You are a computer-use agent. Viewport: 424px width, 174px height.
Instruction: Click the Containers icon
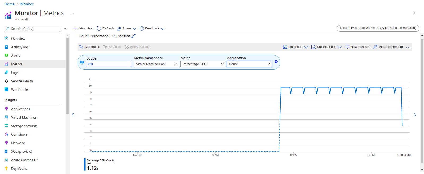pos(7,134)
